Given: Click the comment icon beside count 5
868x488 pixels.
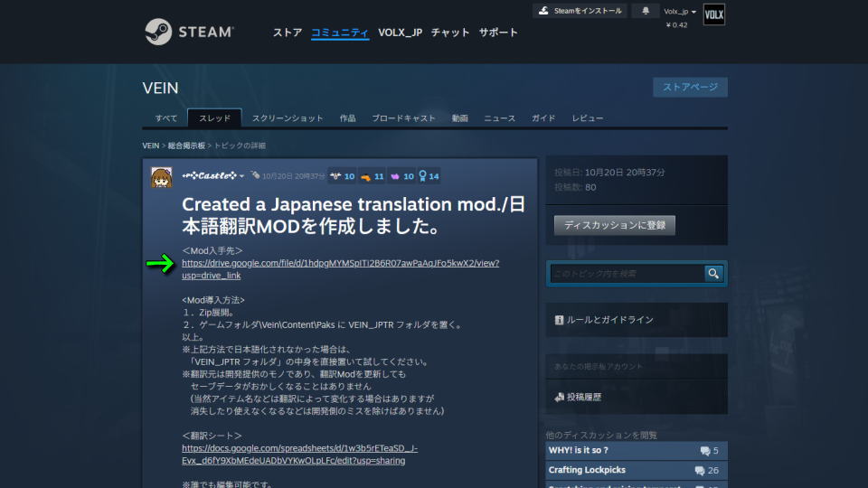Looking at the screenshot, I should click(x=704, y=451).
